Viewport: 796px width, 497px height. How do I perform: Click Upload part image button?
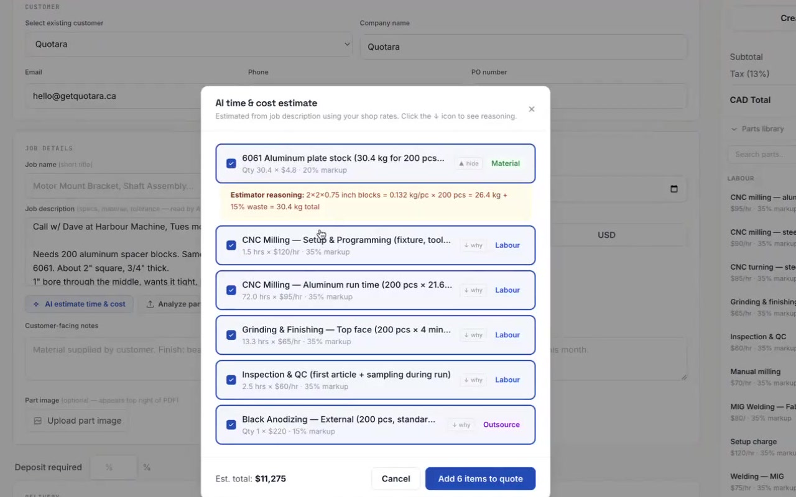(77, 421)
